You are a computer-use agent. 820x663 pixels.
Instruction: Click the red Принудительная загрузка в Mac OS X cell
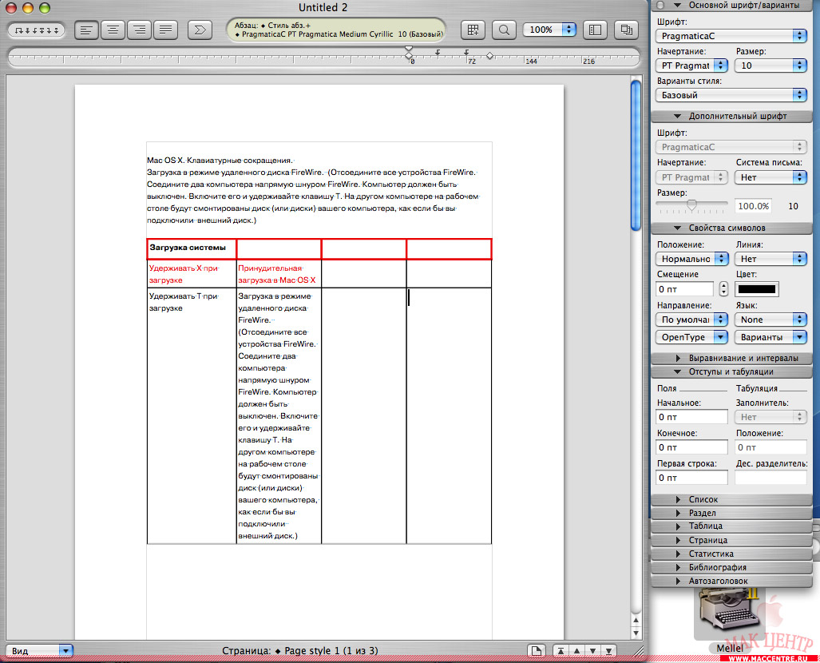pos(279,274)
